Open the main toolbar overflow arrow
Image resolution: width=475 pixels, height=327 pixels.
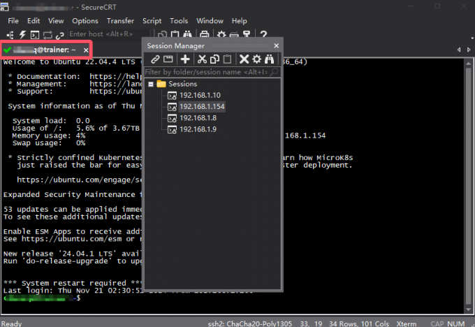[x=472, y=38]
